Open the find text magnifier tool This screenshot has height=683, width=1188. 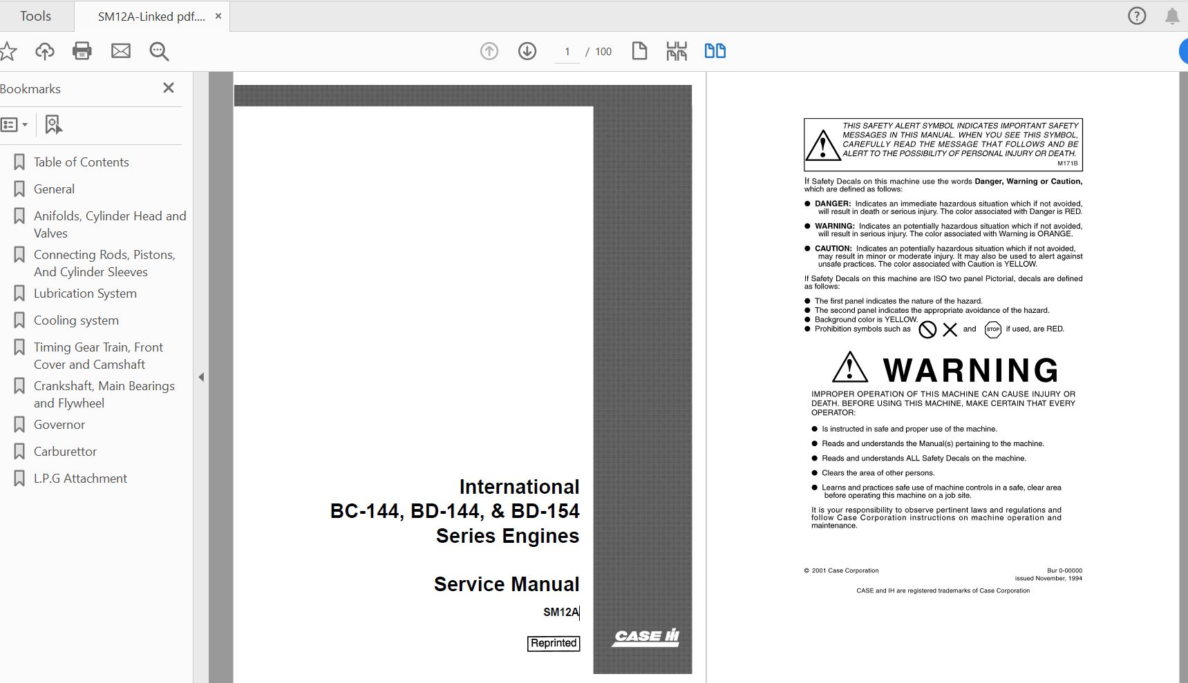pos(160,51)
